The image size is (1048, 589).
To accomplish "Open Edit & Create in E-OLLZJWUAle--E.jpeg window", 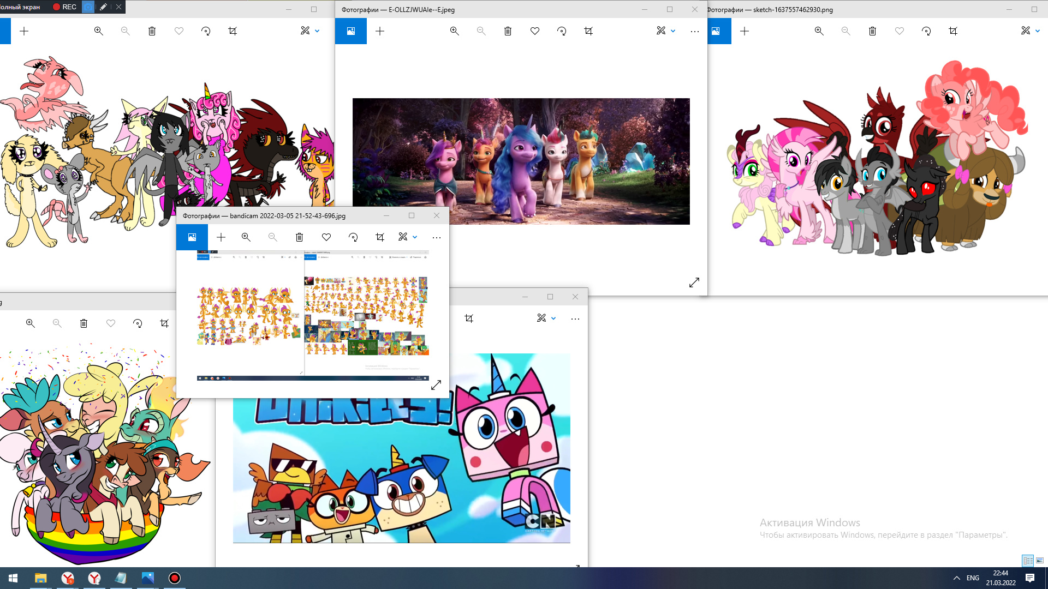I will [x=661, y=31].
